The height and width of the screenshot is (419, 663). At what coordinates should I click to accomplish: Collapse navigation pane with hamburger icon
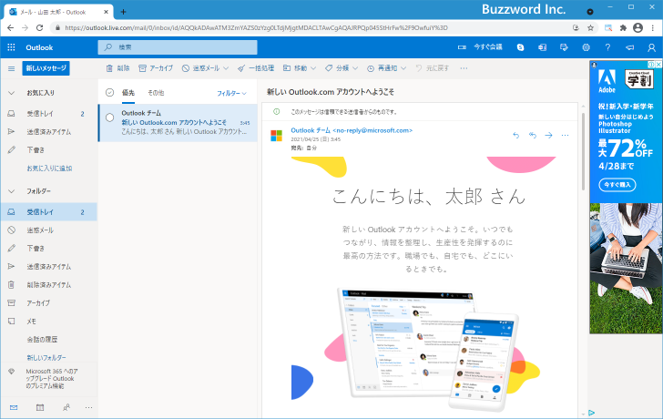[x=12, y=68]
